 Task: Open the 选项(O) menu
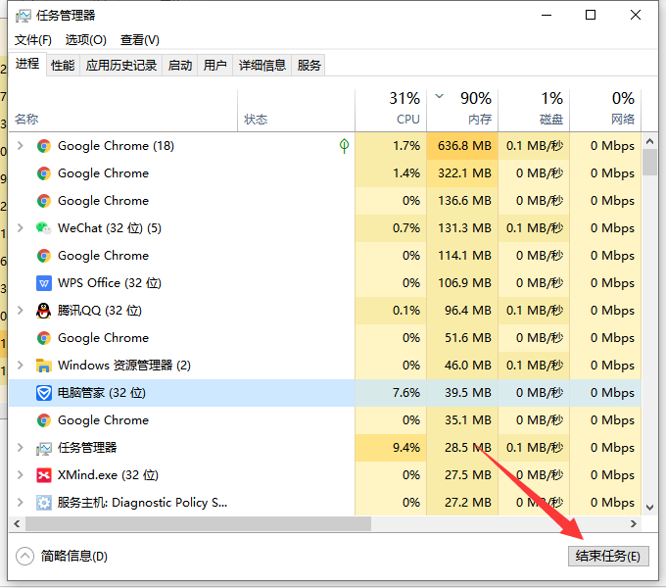click(x=85, y=40)
